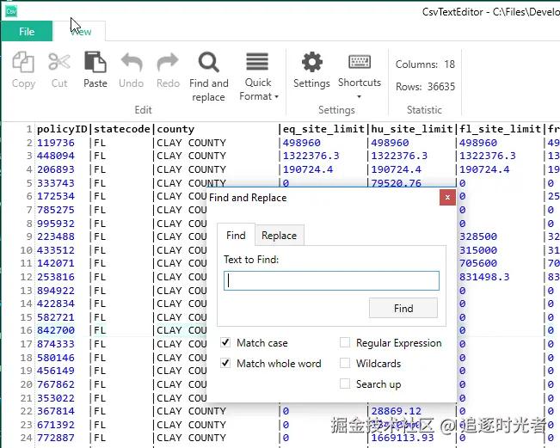This screenshot has width=560, height=448.
Task: Click the fl_site_limit header cell
Action: 500,129
